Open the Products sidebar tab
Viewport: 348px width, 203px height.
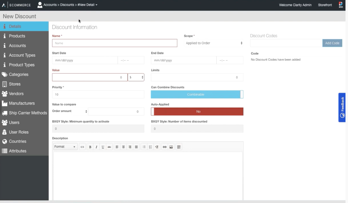click(24, 36)
